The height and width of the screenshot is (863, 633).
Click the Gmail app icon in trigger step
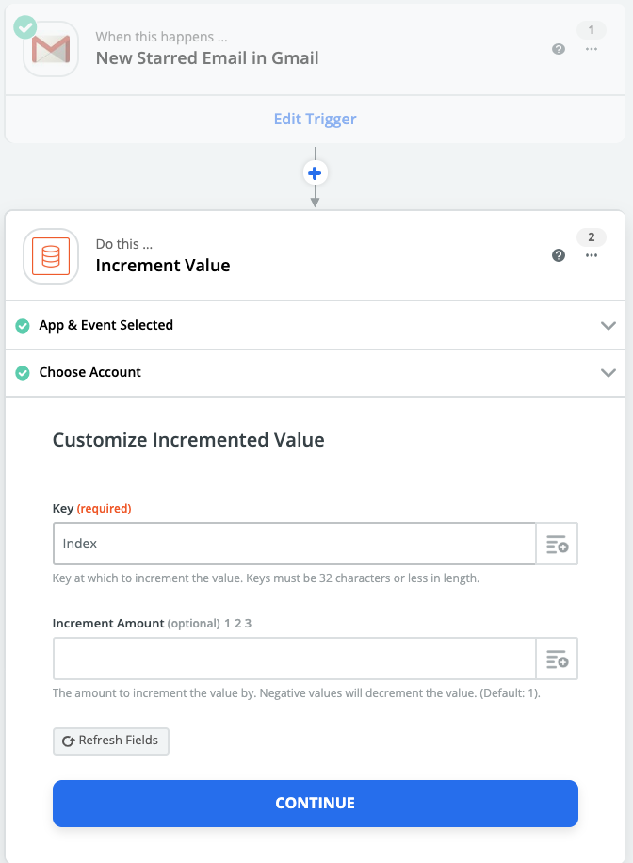click(50, 48)
